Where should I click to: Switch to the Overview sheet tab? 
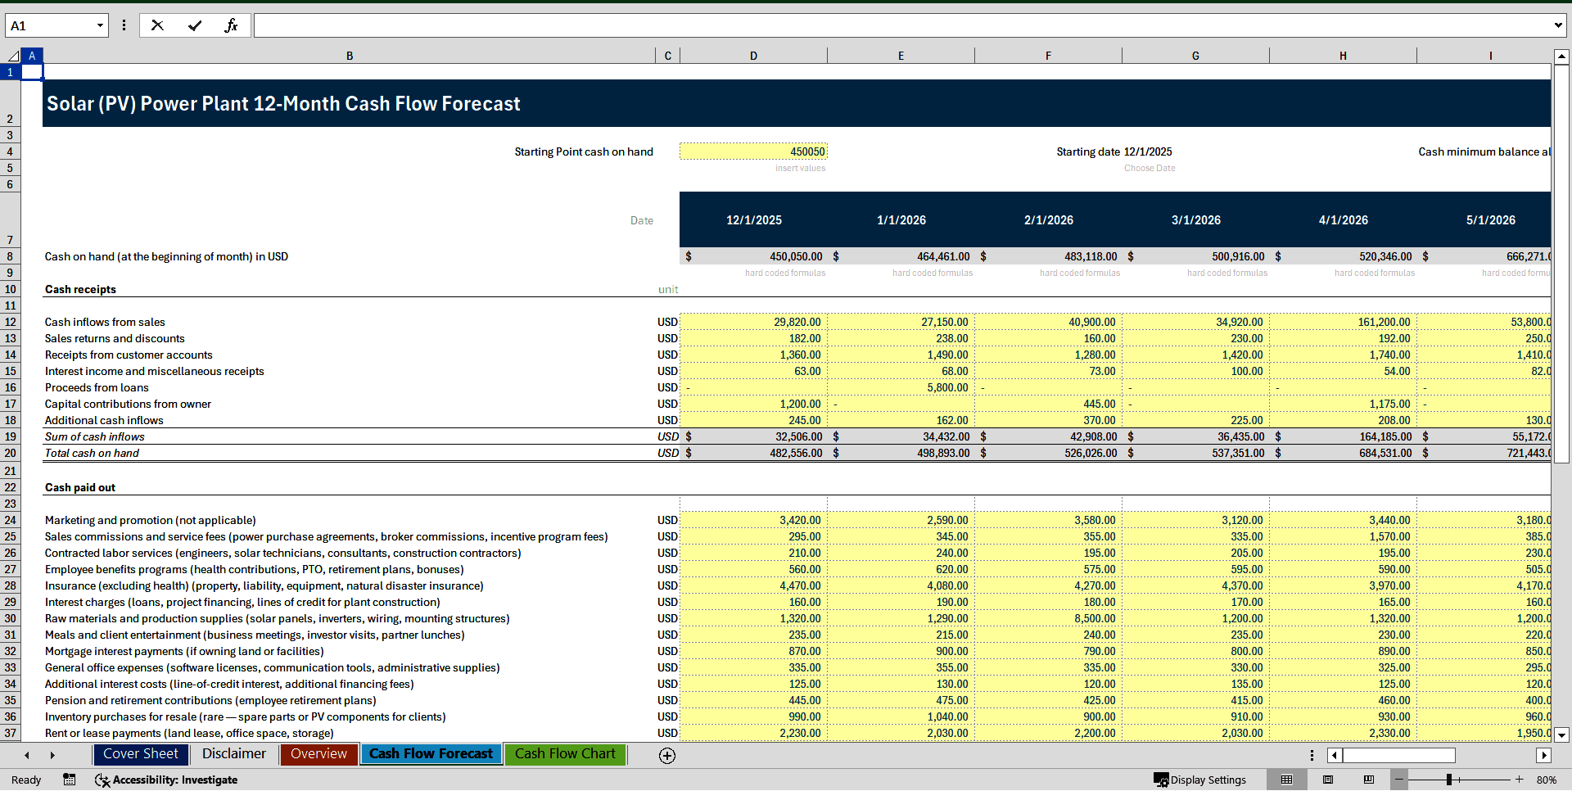(x=318, y=754)
